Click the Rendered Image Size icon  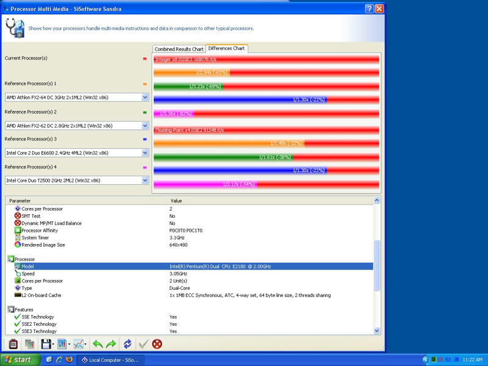coord(18,245)
